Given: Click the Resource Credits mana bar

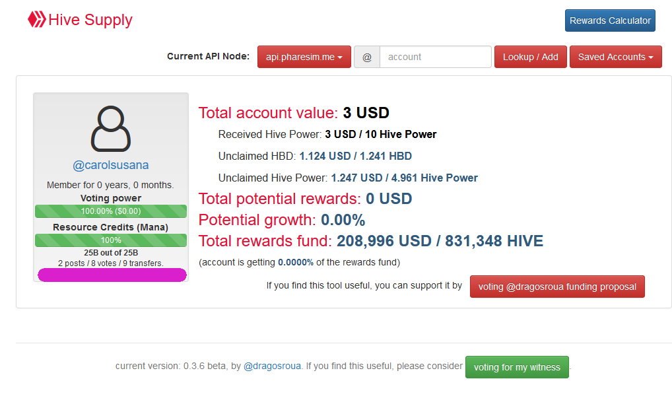Looking at the screenshot, I should tap(111, 240).
